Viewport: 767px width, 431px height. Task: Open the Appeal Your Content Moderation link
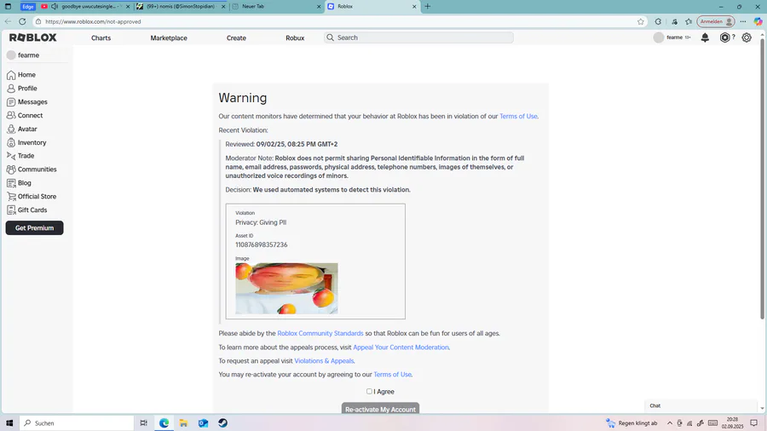401,348
